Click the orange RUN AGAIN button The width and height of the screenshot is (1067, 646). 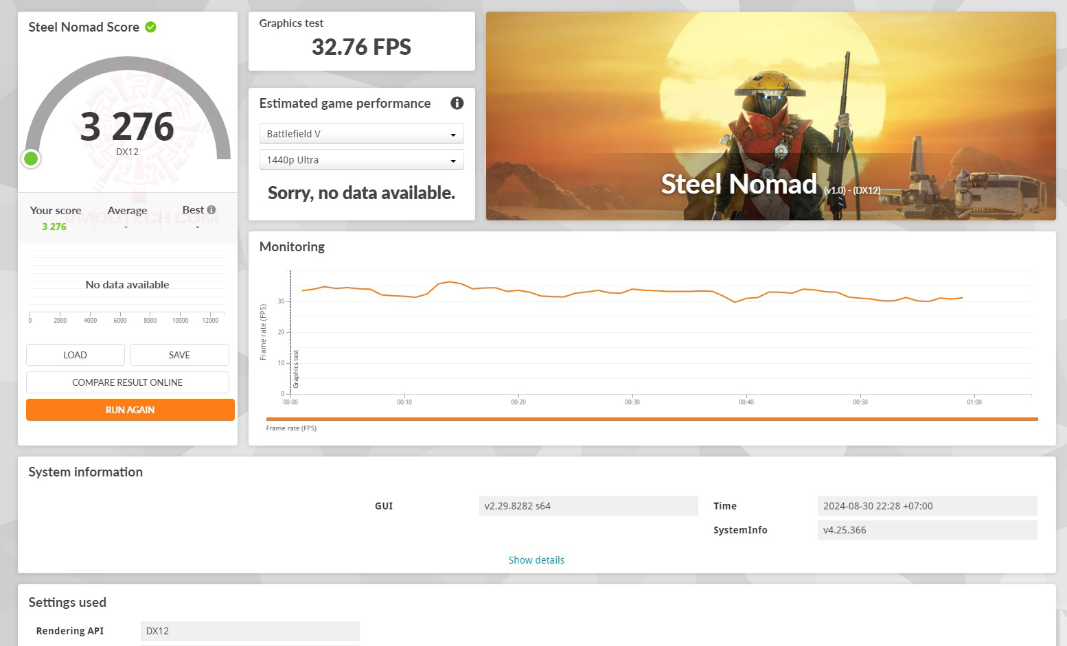130,410
